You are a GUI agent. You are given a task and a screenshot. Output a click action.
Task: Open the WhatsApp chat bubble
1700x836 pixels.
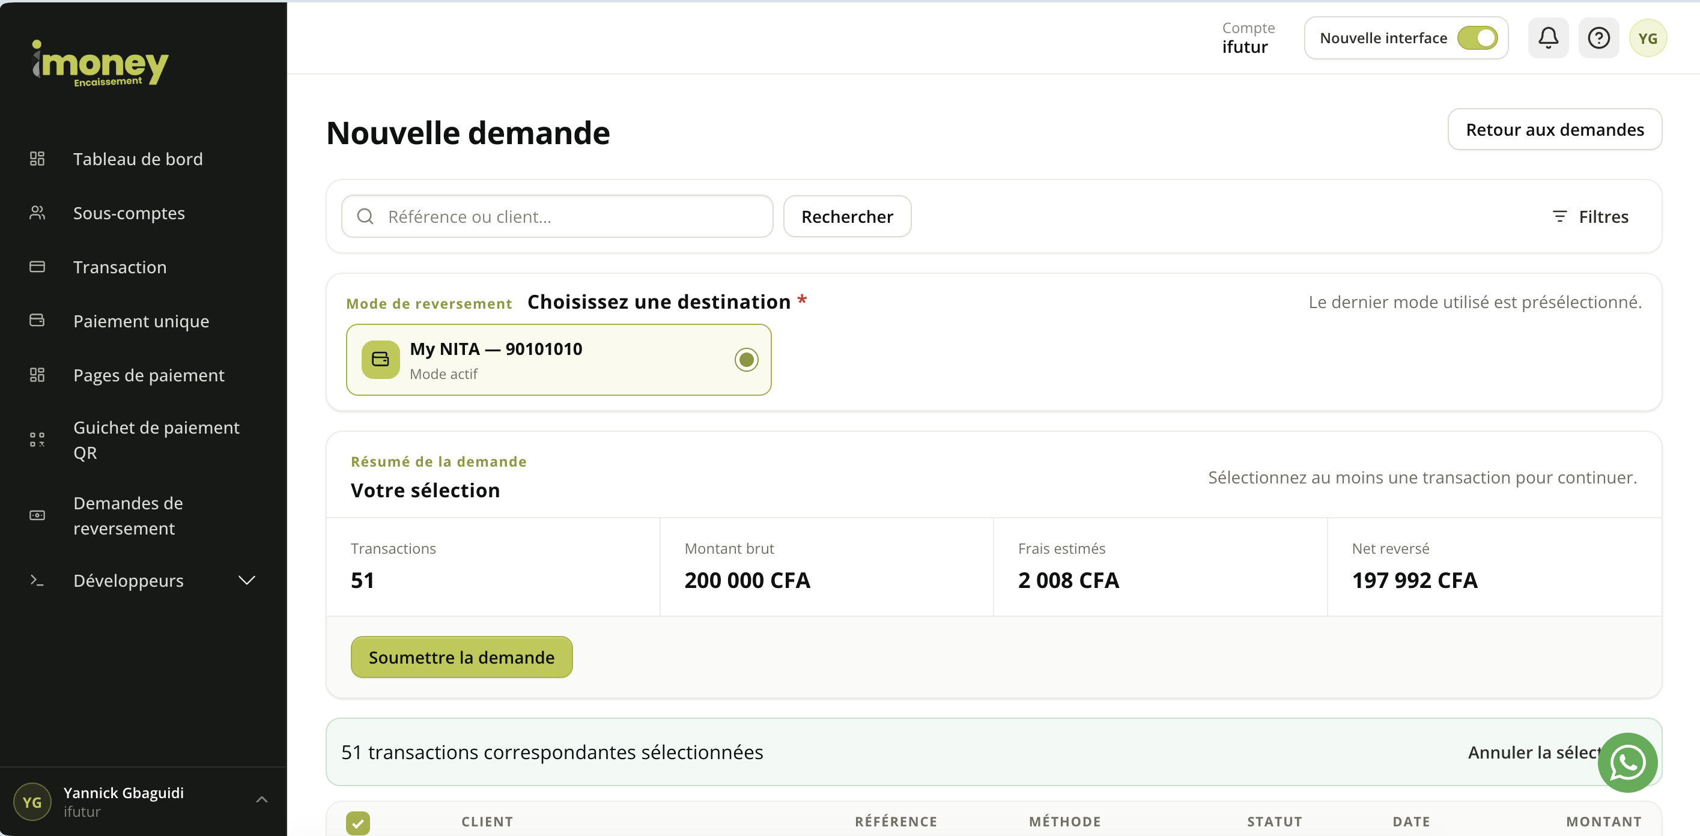[x=1627, y=762]
